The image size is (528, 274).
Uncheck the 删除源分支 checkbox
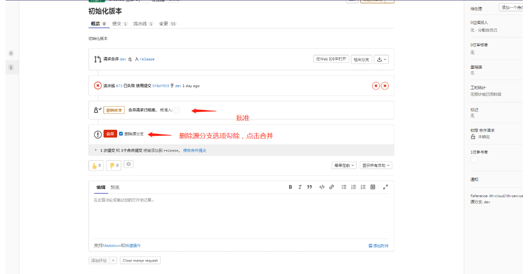click(x=121, y=134)
